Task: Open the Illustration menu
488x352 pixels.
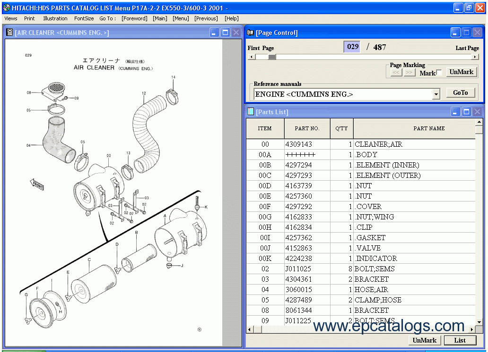Action: [55, 19]
